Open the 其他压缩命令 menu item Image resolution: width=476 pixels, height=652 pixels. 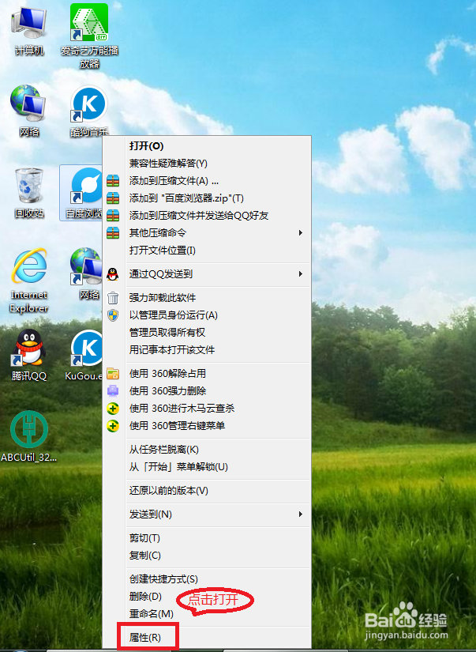pos(207,233)
